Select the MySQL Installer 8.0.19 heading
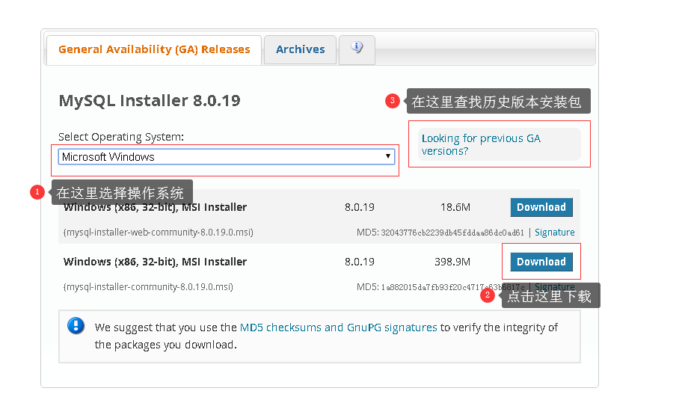 (150, 101)
